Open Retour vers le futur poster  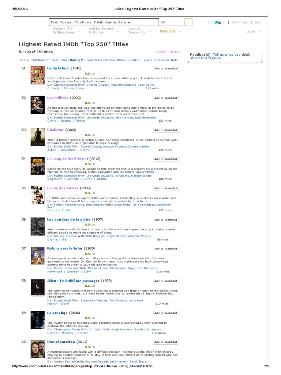click(x=38, y=255)
